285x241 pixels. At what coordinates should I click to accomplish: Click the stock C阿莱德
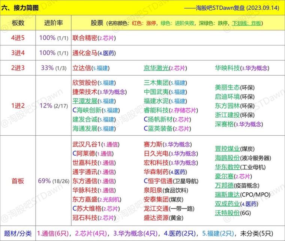84,154
